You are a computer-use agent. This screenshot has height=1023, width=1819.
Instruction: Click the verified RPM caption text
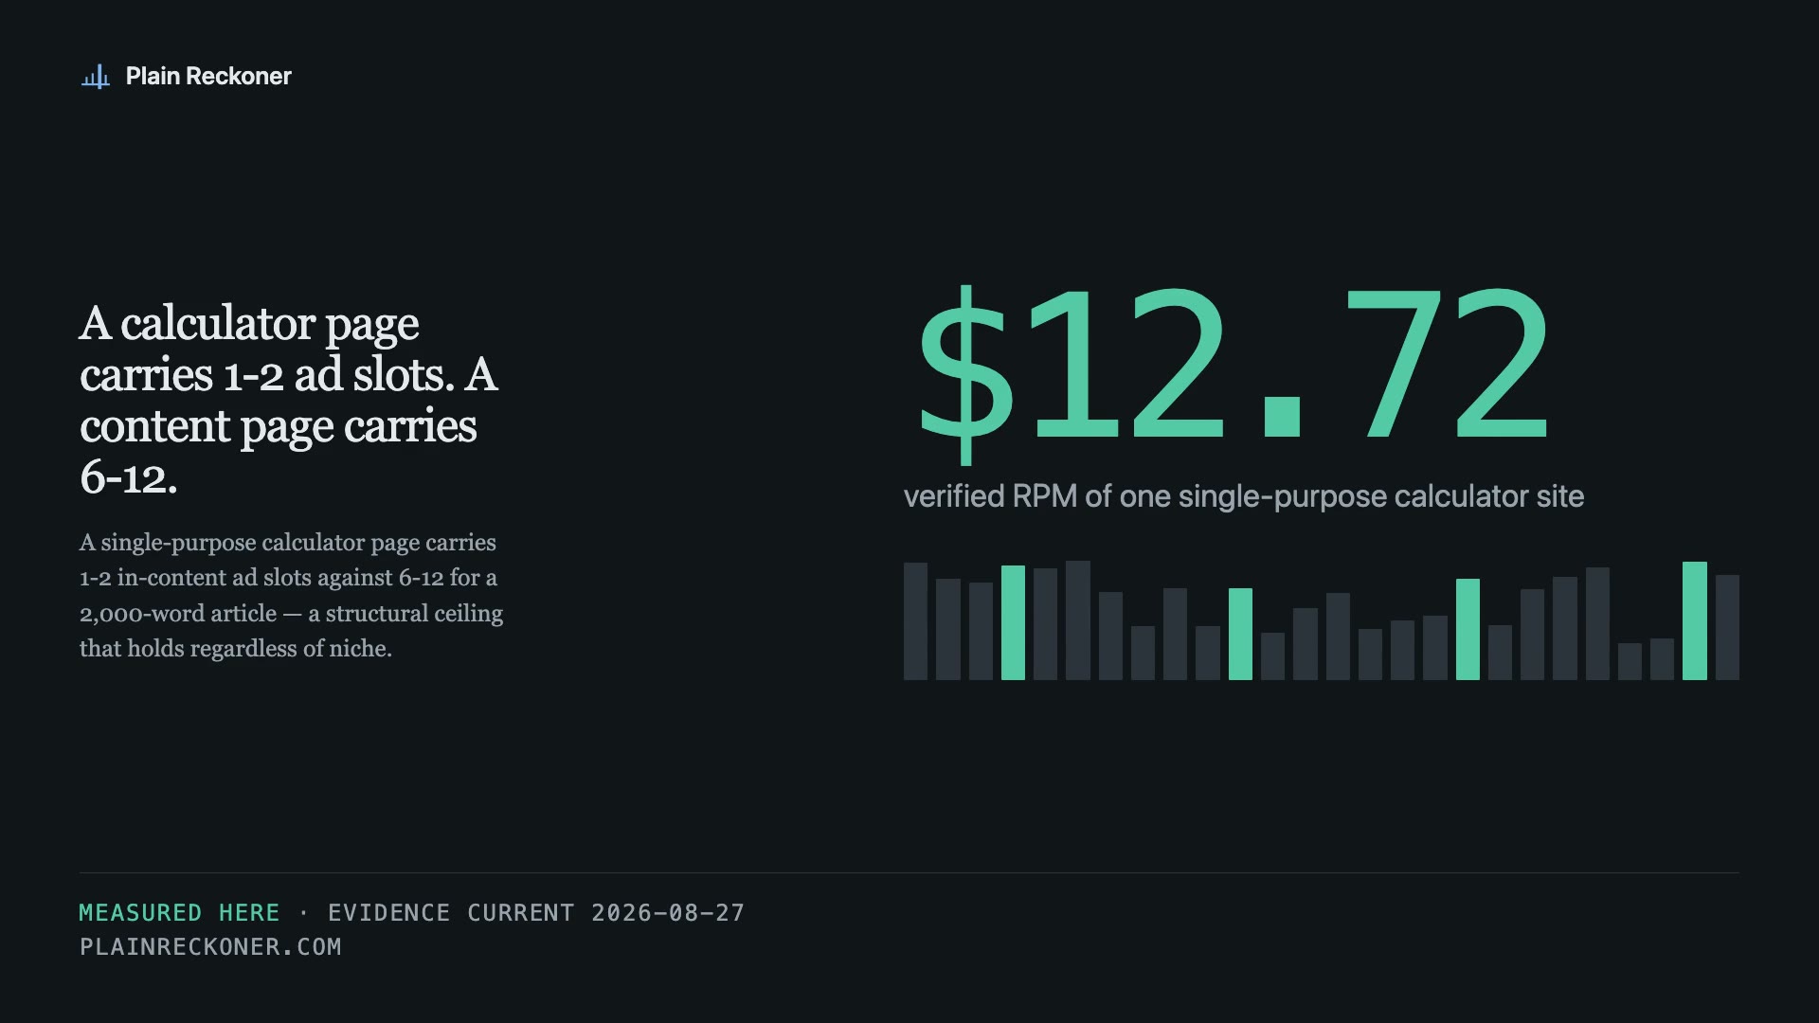point(1244,496)
